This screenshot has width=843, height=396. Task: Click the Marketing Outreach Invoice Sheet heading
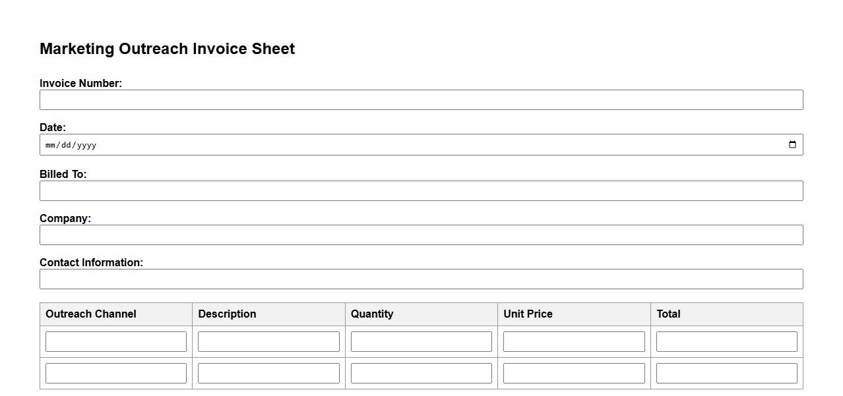click(167, 49)
